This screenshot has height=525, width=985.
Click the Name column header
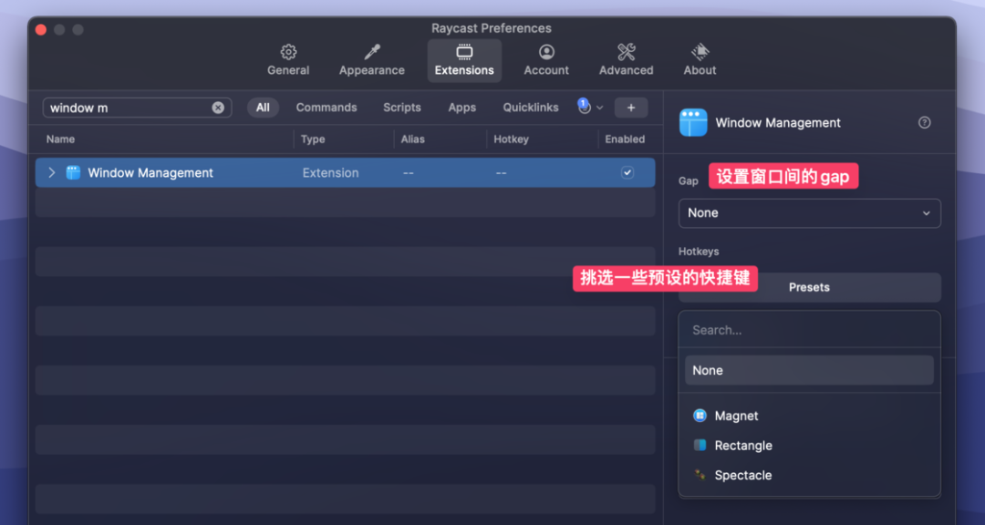60,139
